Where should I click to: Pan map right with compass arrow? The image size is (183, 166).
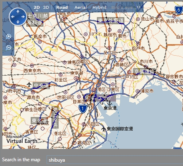pyautogui.click(x=23, y=17)
